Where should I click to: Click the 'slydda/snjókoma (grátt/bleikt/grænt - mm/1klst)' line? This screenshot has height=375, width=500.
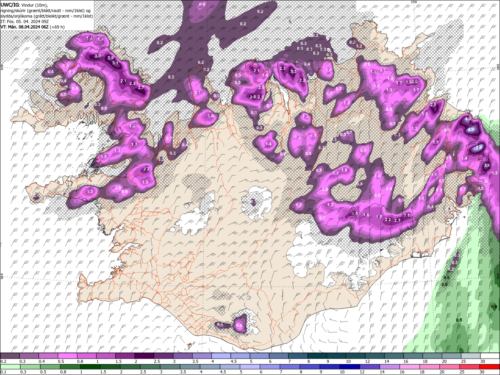(46, 16)
